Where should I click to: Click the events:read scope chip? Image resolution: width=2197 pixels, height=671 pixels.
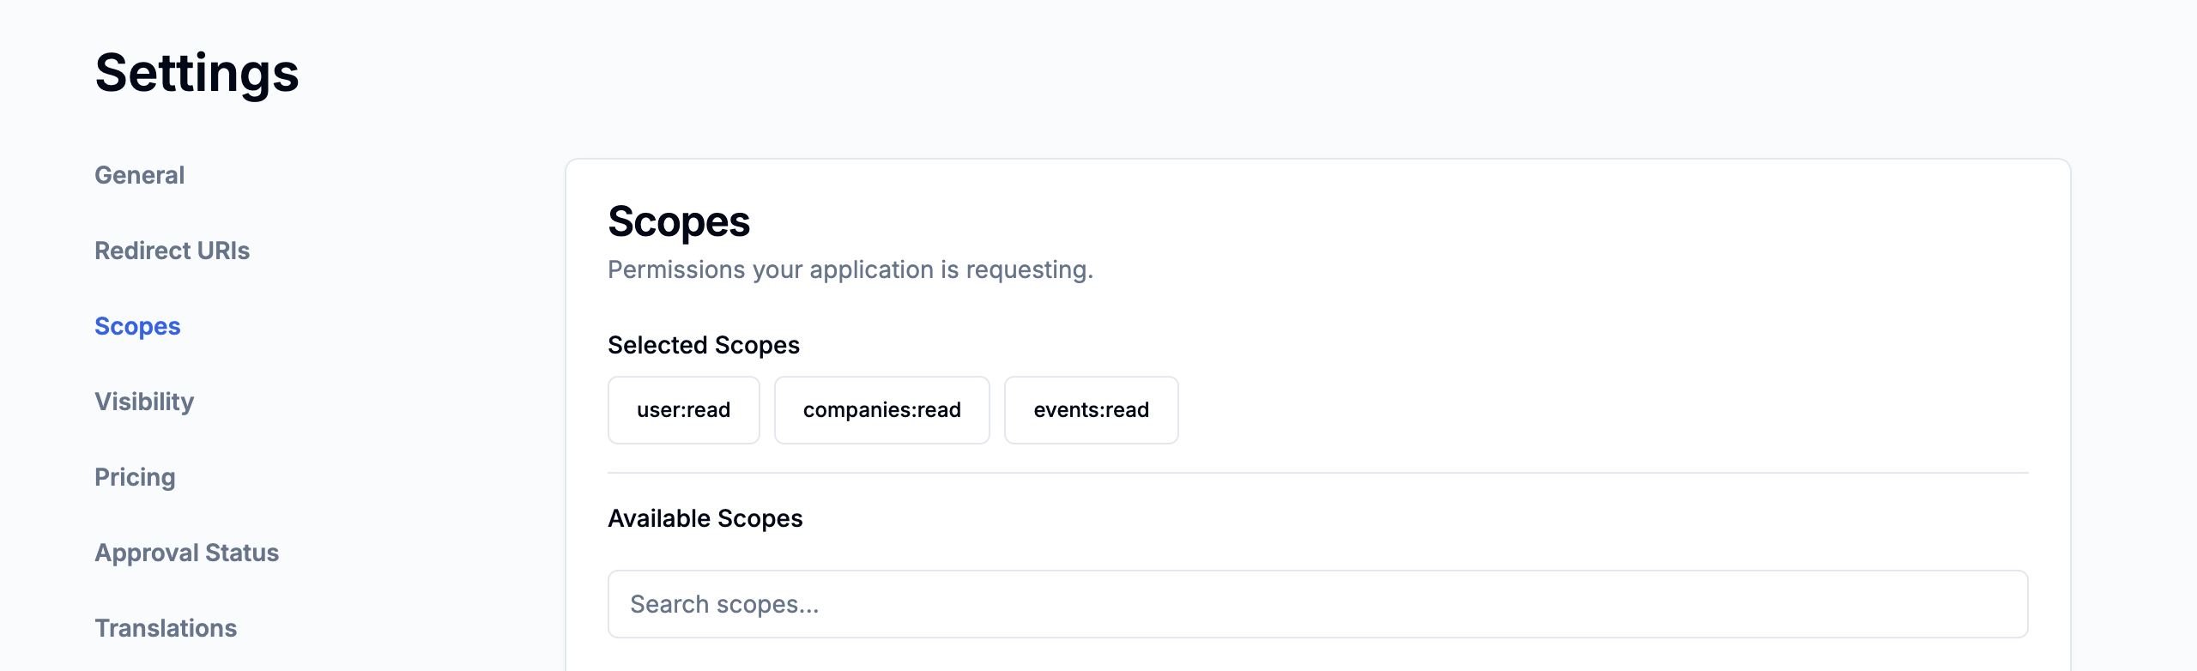[x=1091, y=410]
